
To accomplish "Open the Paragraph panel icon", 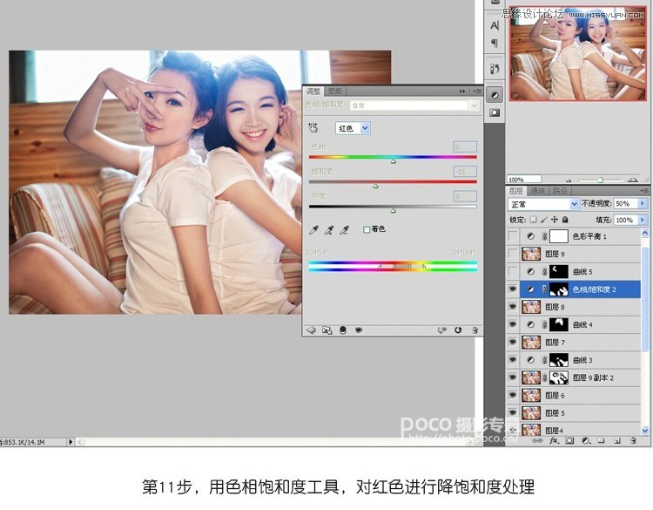I will (495, 44).
